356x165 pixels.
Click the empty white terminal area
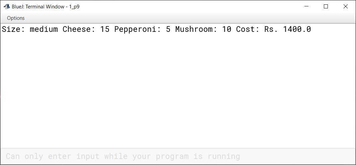click(178, 91)
